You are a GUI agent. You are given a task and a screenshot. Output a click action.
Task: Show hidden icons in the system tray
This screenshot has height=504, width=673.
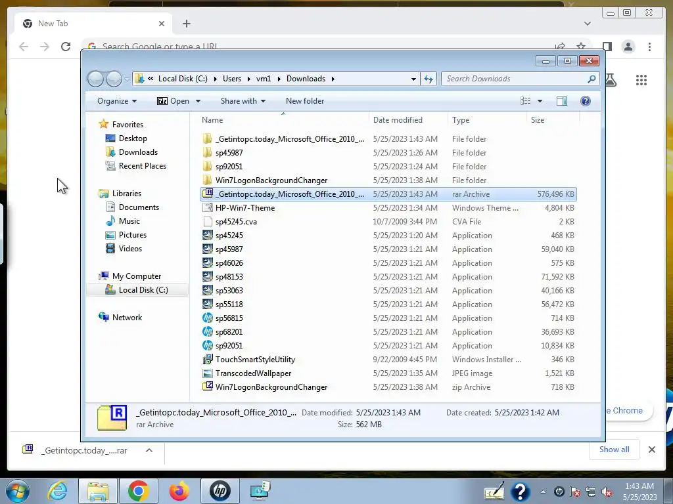coord(543,492)
